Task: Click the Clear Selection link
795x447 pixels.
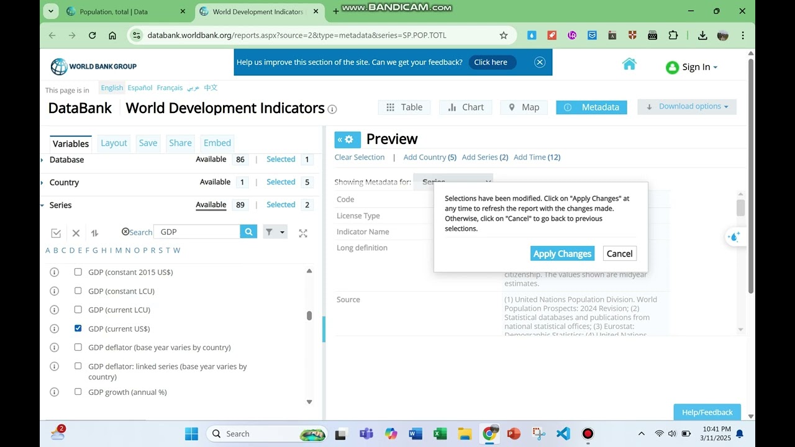Action: click(x=360, y=157)
